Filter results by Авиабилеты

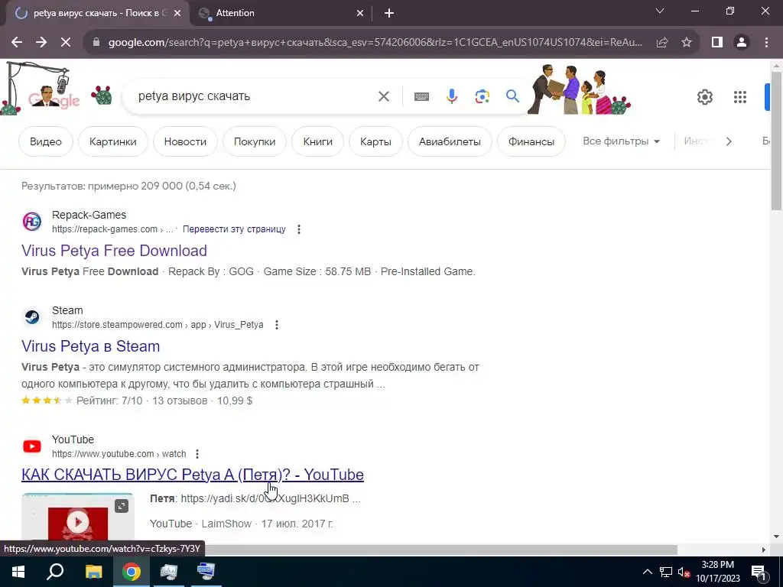pyautogui.click(x=450, y=141)
